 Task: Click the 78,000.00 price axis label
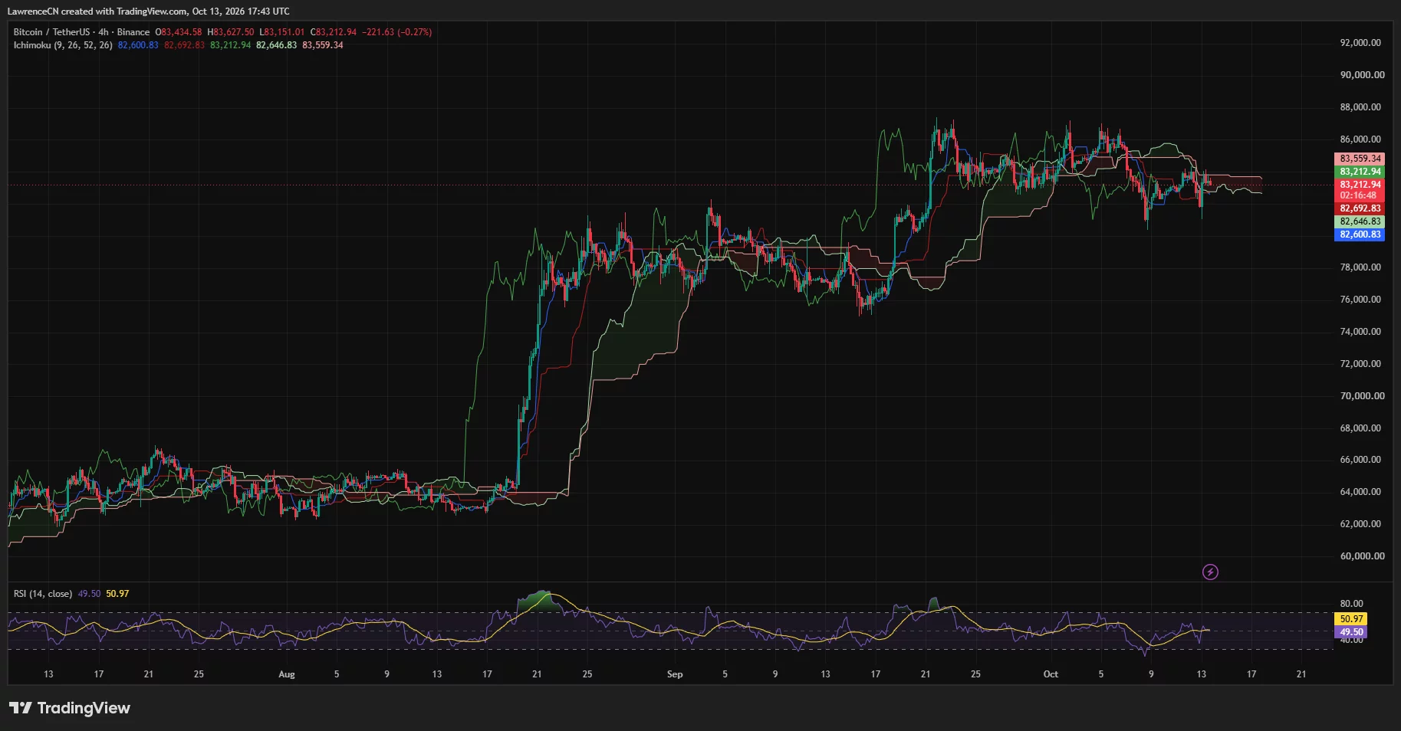tap(1360, 267)
